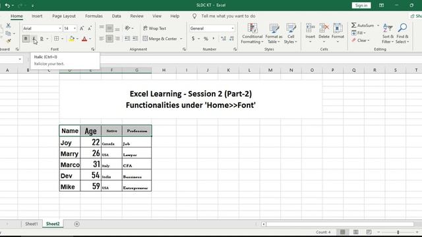Click the Increase Font Size icon

82,28
